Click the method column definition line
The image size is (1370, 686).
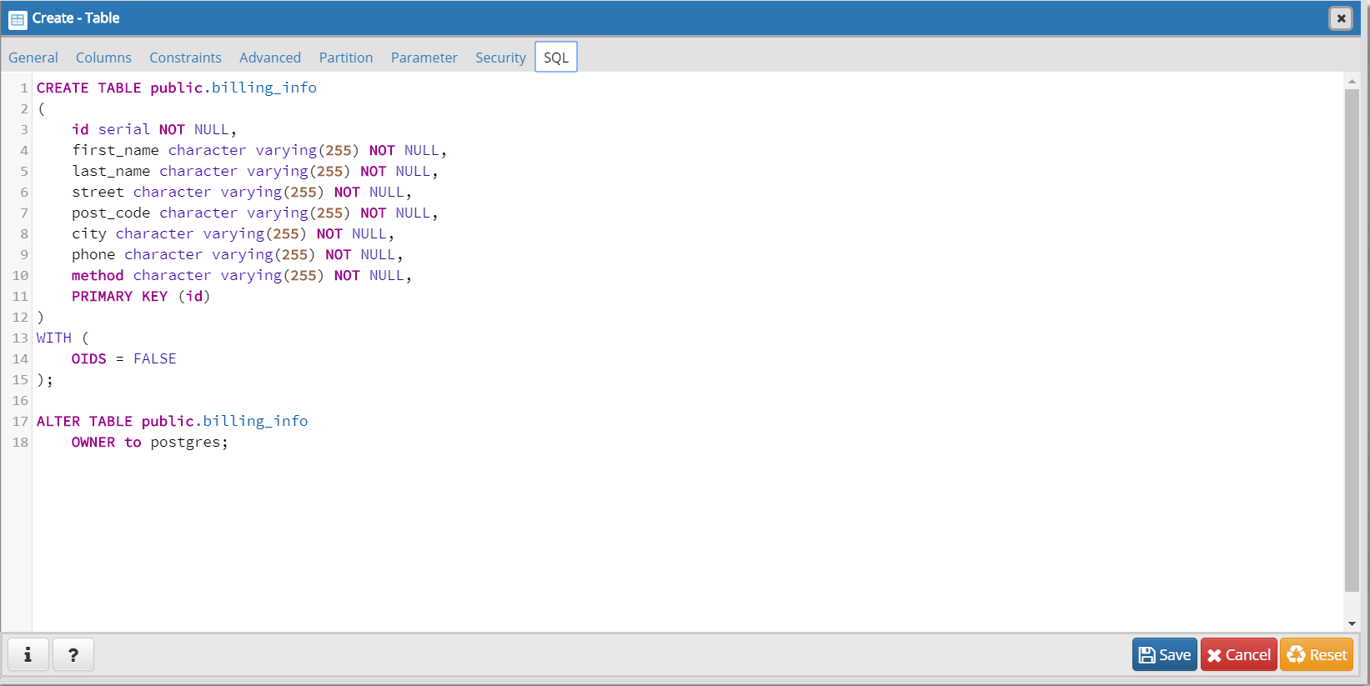point(242,275)
